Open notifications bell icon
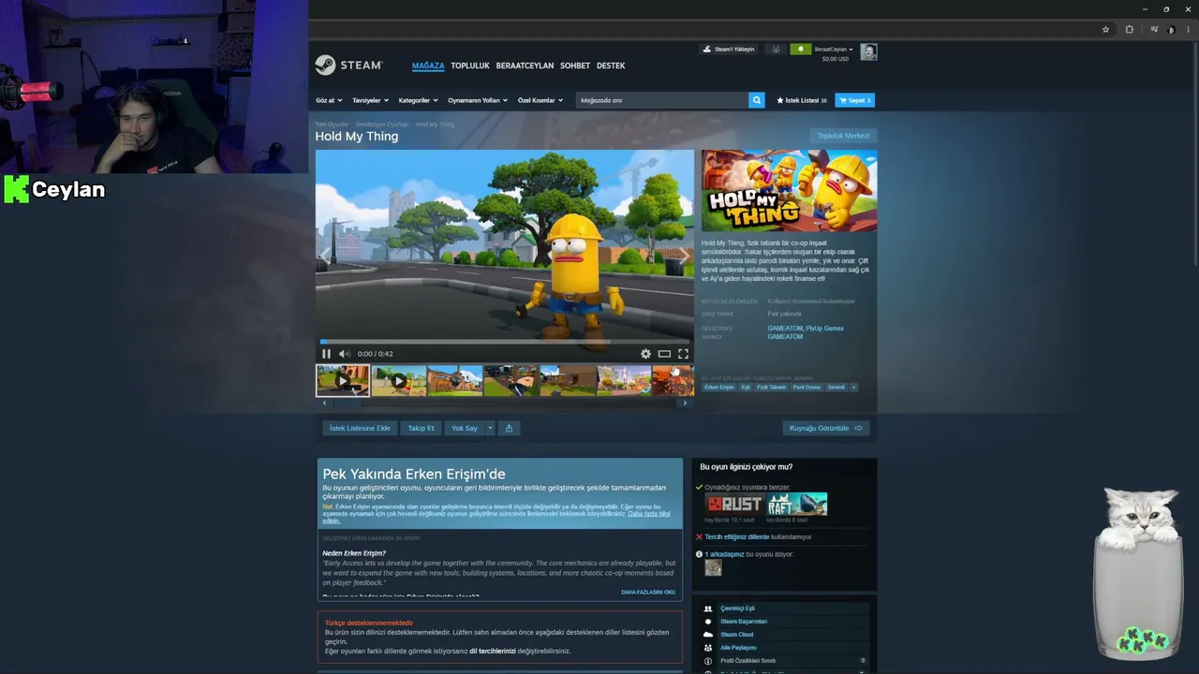Image resolution: width=1199 pixels, height=674 pixels. coord(800,49)
